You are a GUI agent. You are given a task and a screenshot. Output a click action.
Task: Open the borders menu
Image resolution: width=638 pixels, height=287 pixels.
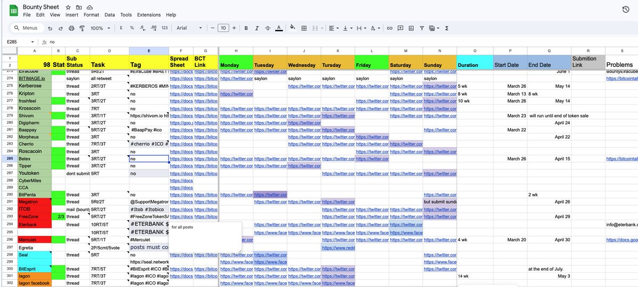point(305,28)
